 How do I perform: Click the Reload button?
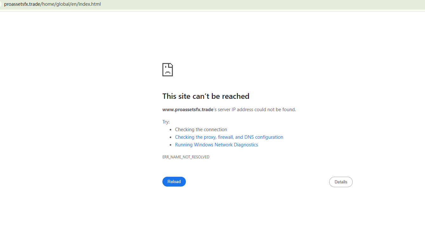click(174, 181)
